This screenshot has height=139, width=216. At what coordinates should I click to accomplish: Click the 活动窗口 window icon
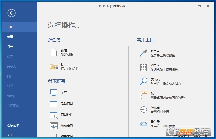tap(54, 104)
